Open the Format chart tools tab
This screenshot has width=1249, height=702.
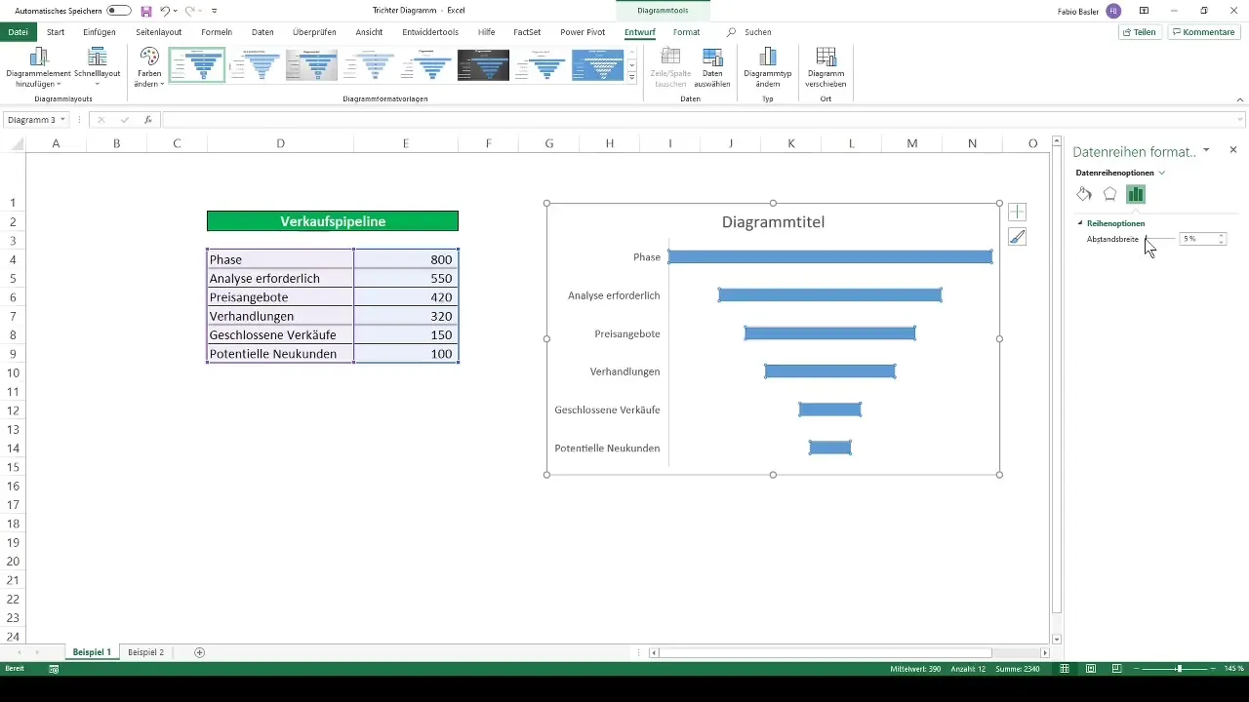tap(686, 32)
